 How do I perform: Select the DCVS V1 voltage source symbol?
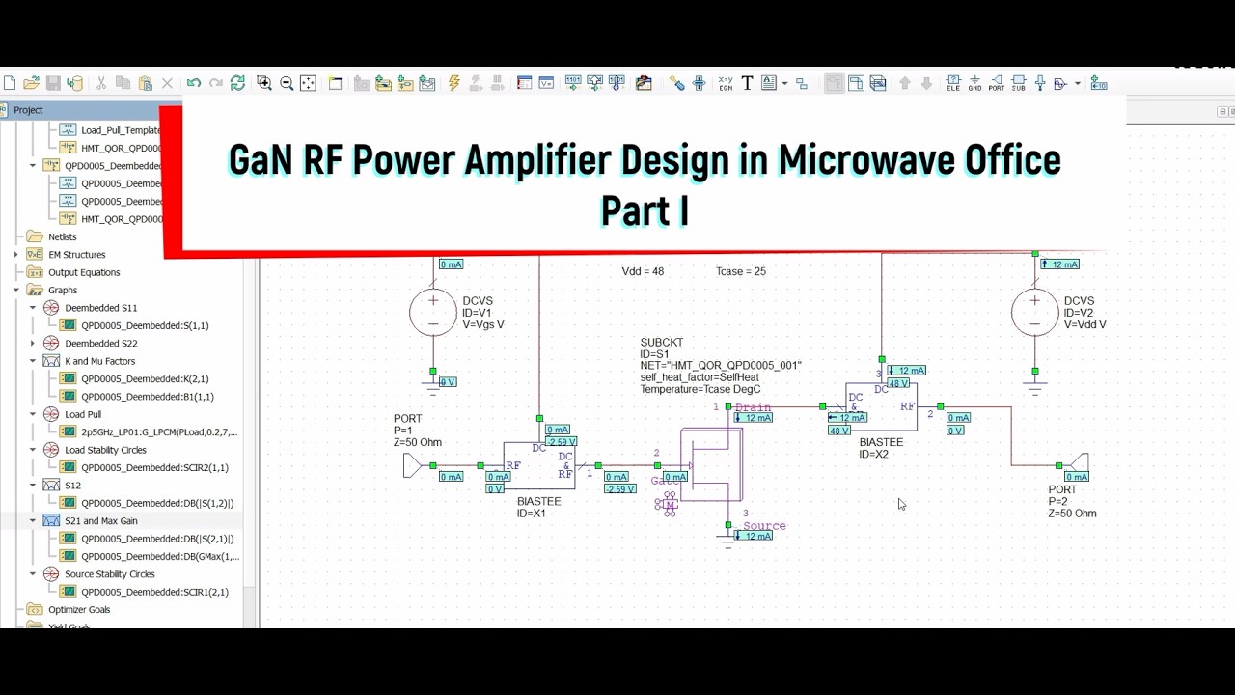(x=433, y=313)
